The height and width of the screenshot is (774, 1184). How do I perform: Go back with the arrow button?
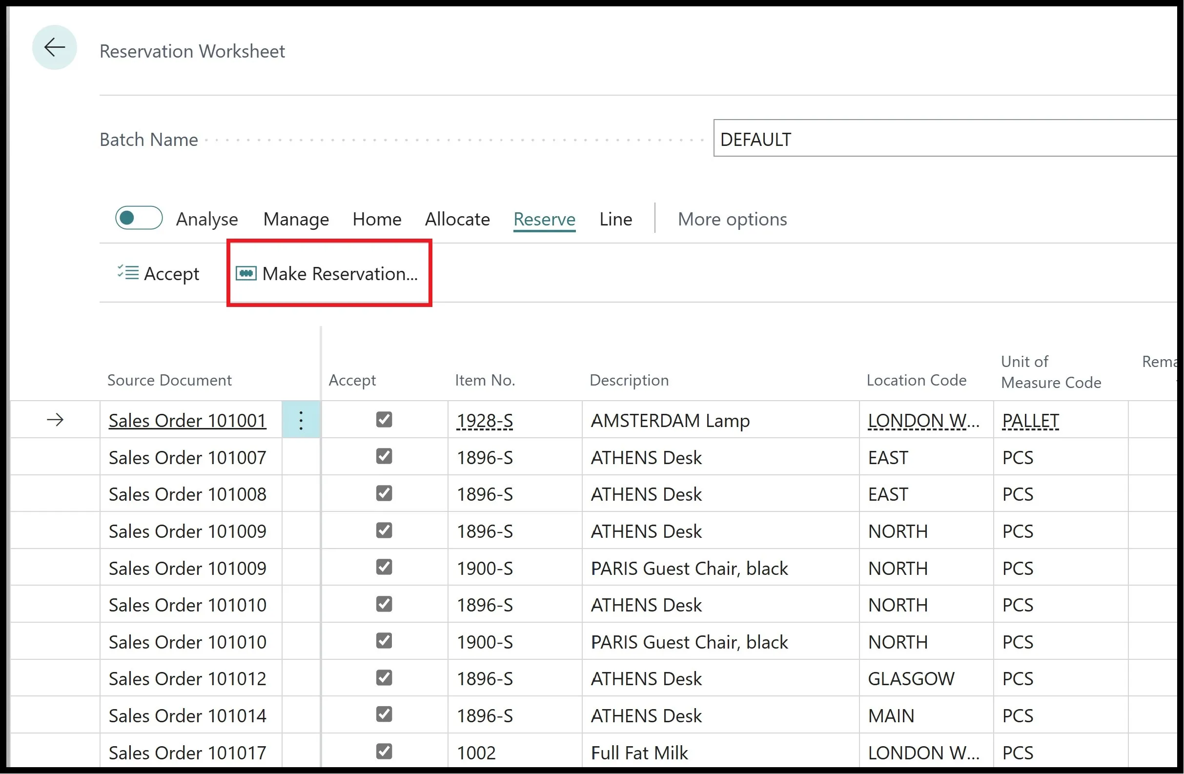tap(54, 48)
